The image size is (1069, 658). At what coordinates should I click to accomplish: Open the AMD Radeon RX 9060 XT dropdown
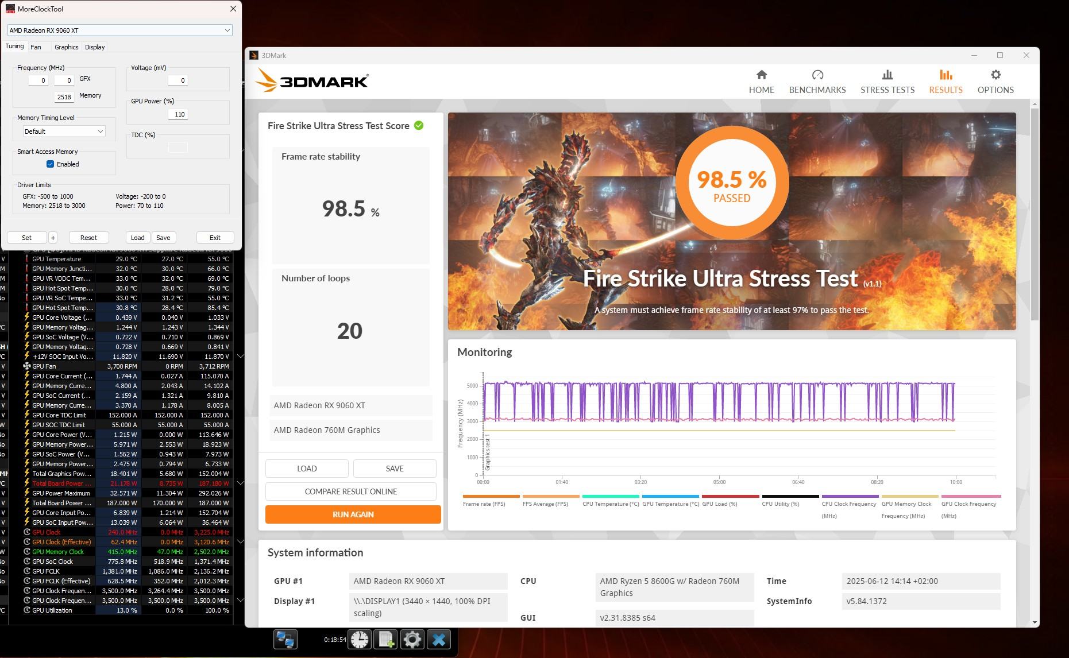point(119,30)
